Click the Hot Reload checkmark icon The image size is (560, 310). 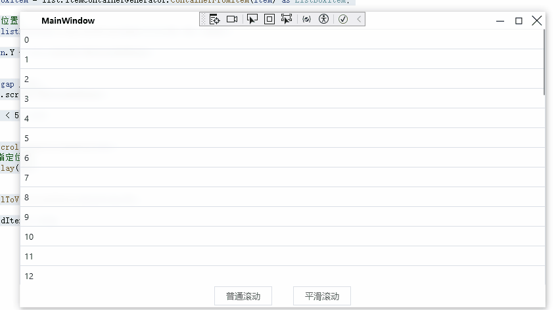pyautogui.click(x=343, y=19)
